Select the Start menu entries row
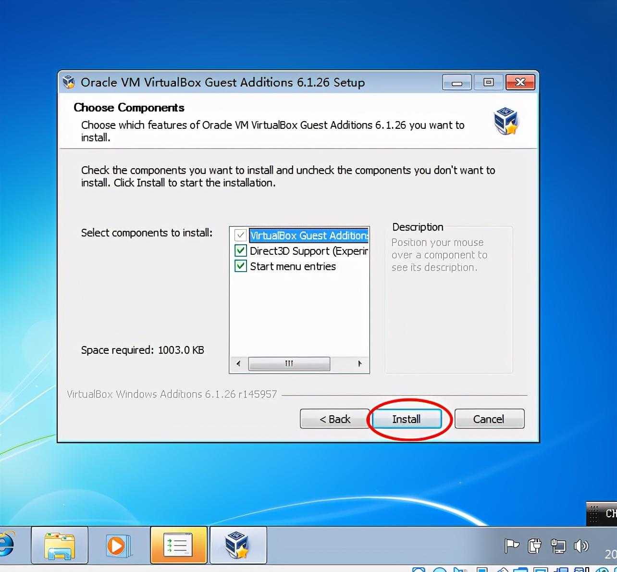The height and width of the screenshot is (572, 617). tap(293, 266)
